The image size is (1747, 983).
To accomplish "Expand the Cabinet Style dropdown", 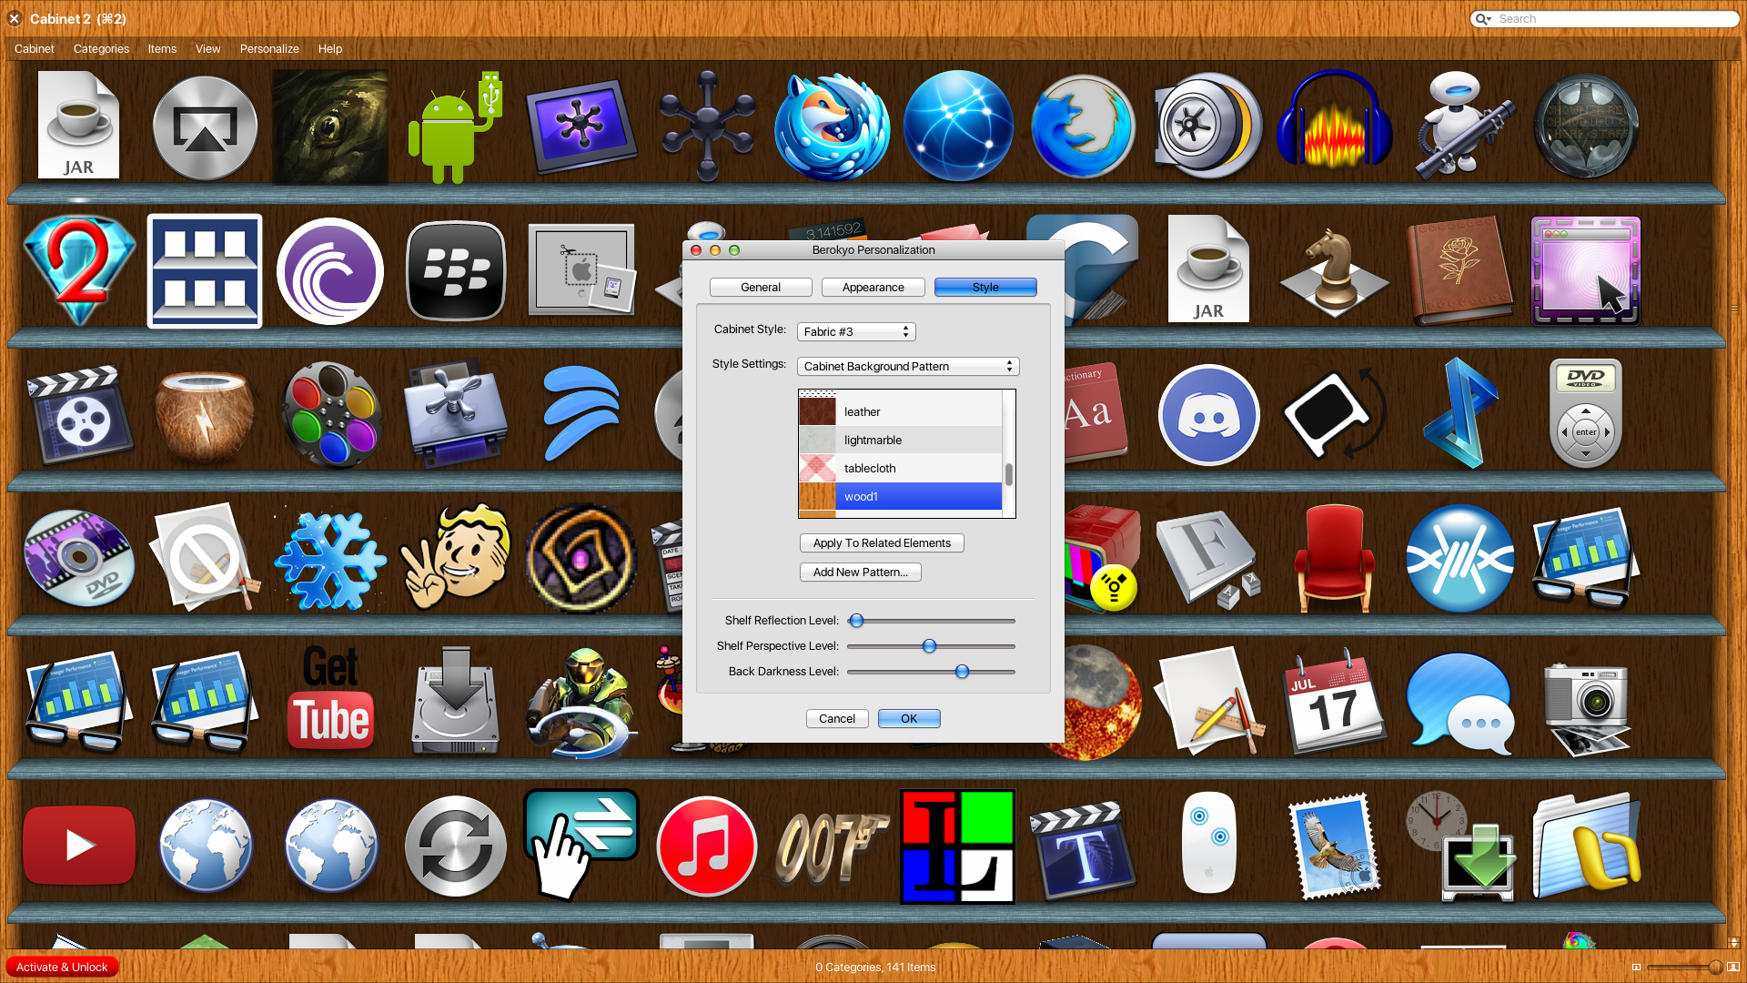I will tap(856, 332).
